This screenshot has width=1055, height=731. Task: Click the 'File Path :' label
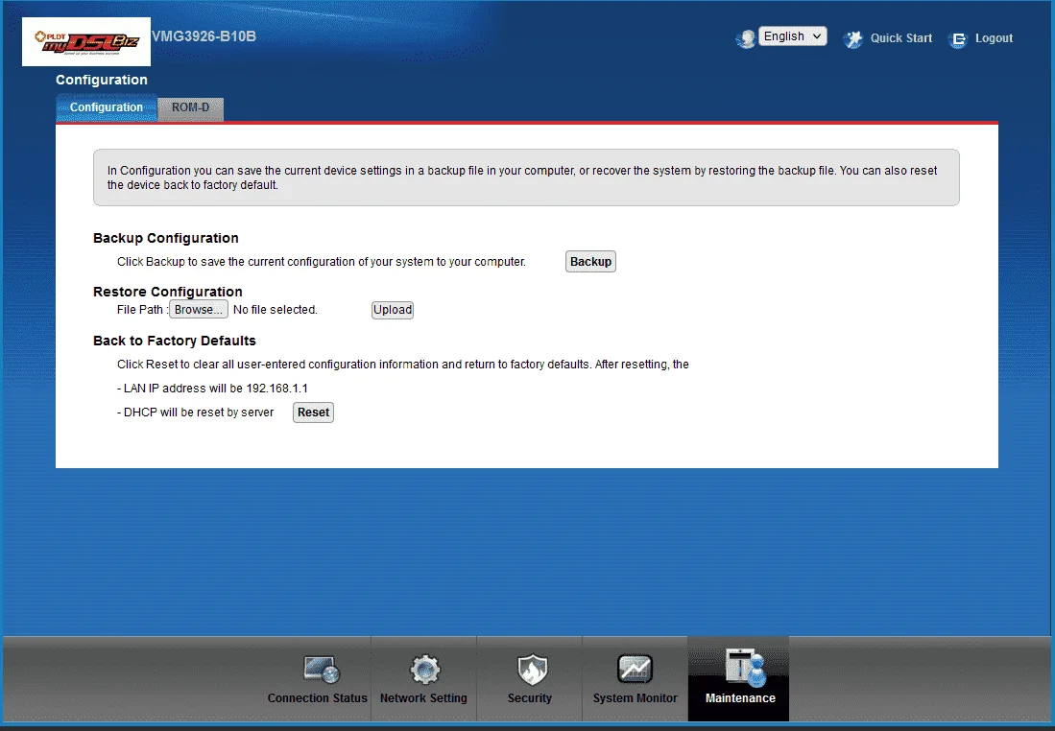coord(141,309)
